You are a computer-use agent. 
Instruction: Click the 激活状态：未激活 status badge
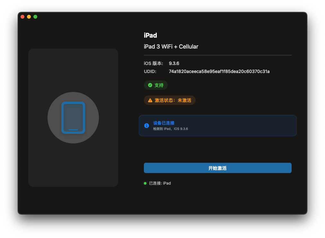(x=173, y=100)
